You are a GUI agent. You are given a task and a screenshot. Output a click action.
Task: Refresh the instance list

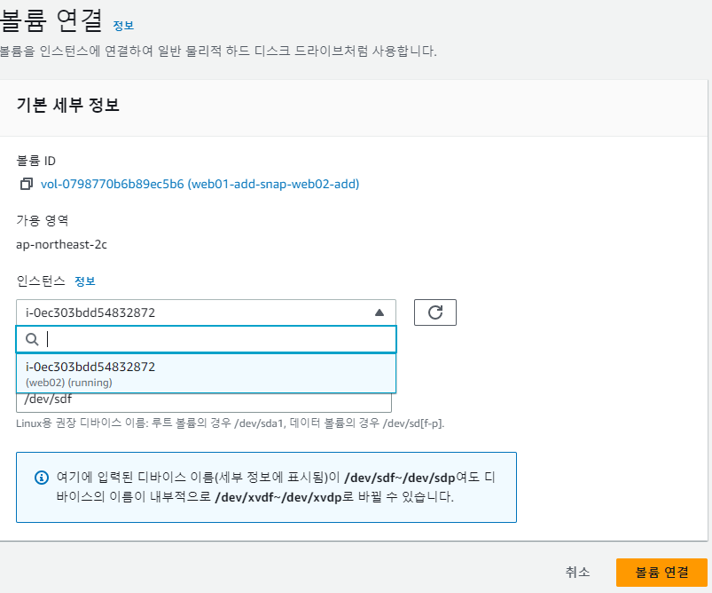(x=435, y=312)
